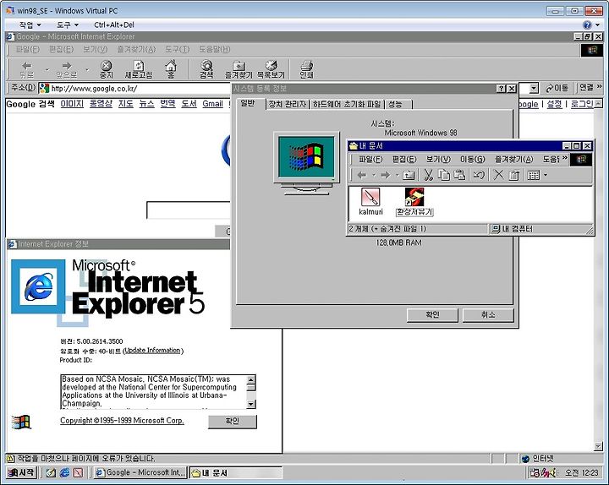609x485 pixels.
Task: Click the Delete X icon in 내 문서 toolbar
Action: (x=498, y=176)
